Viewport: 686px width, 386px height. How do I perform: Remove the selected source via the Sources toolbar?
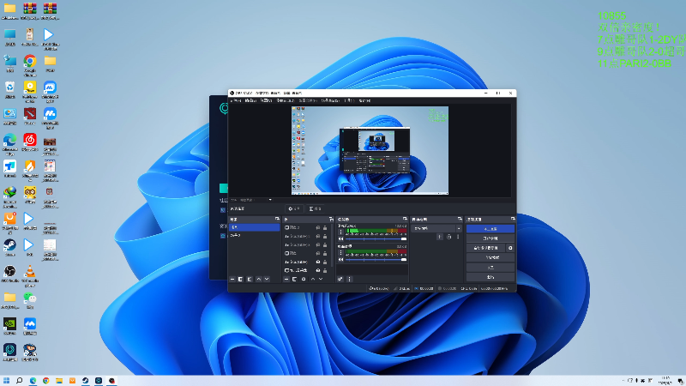[x=295, y=280]
